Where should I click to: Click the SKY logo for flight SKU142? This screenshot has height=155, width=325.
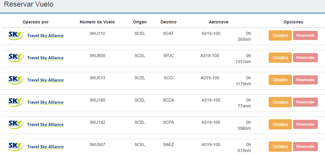pyautogui.click(x=15, y=124)
